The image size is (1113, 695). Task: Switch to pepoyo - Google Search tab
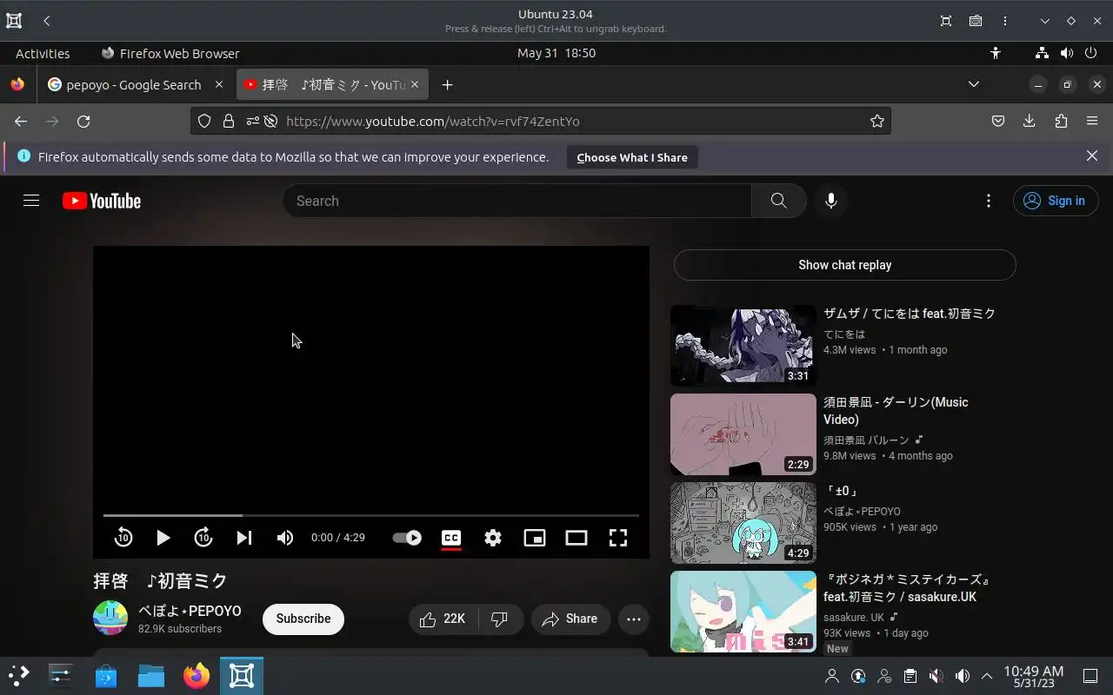coord(137,84)
